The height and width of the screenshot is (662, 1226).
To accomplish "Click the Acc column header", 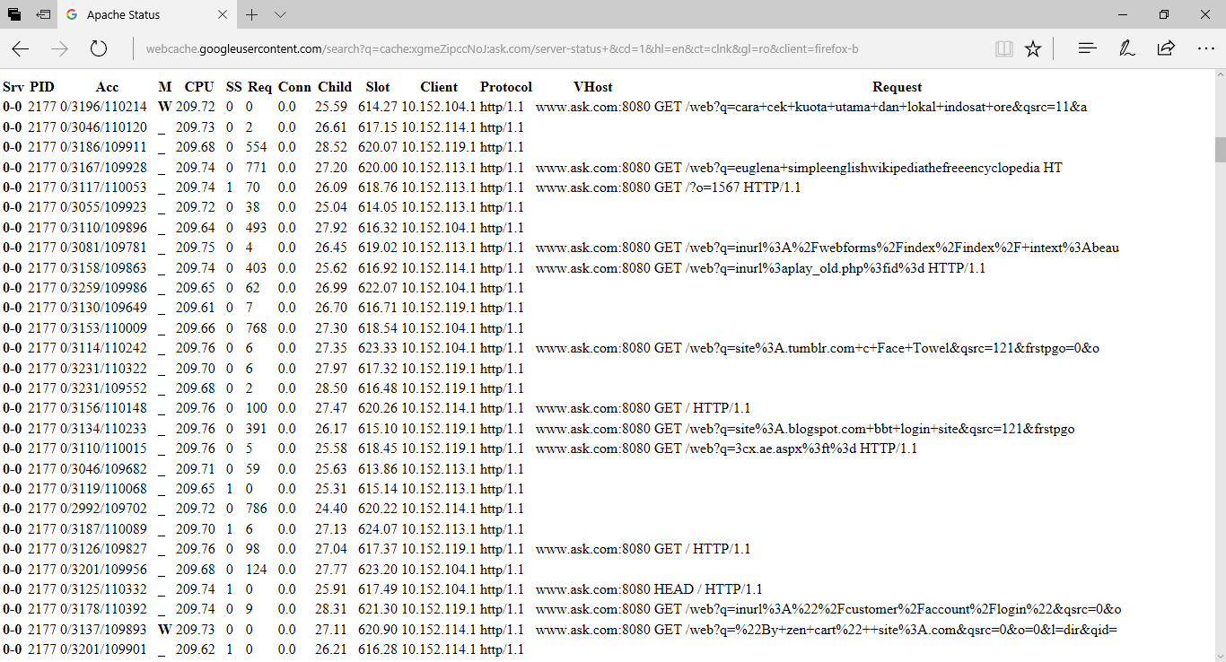I will point(107,87).
